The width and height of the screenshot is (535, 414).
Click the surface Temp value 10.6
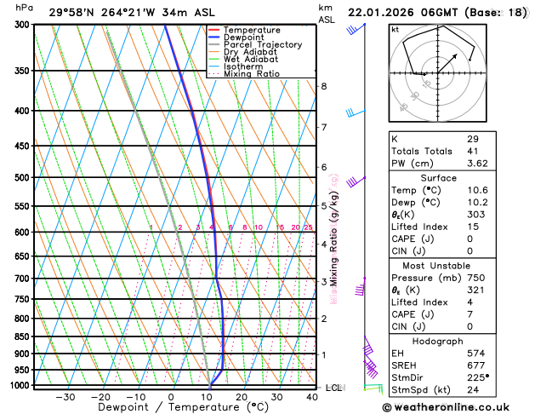click(477, 190)
